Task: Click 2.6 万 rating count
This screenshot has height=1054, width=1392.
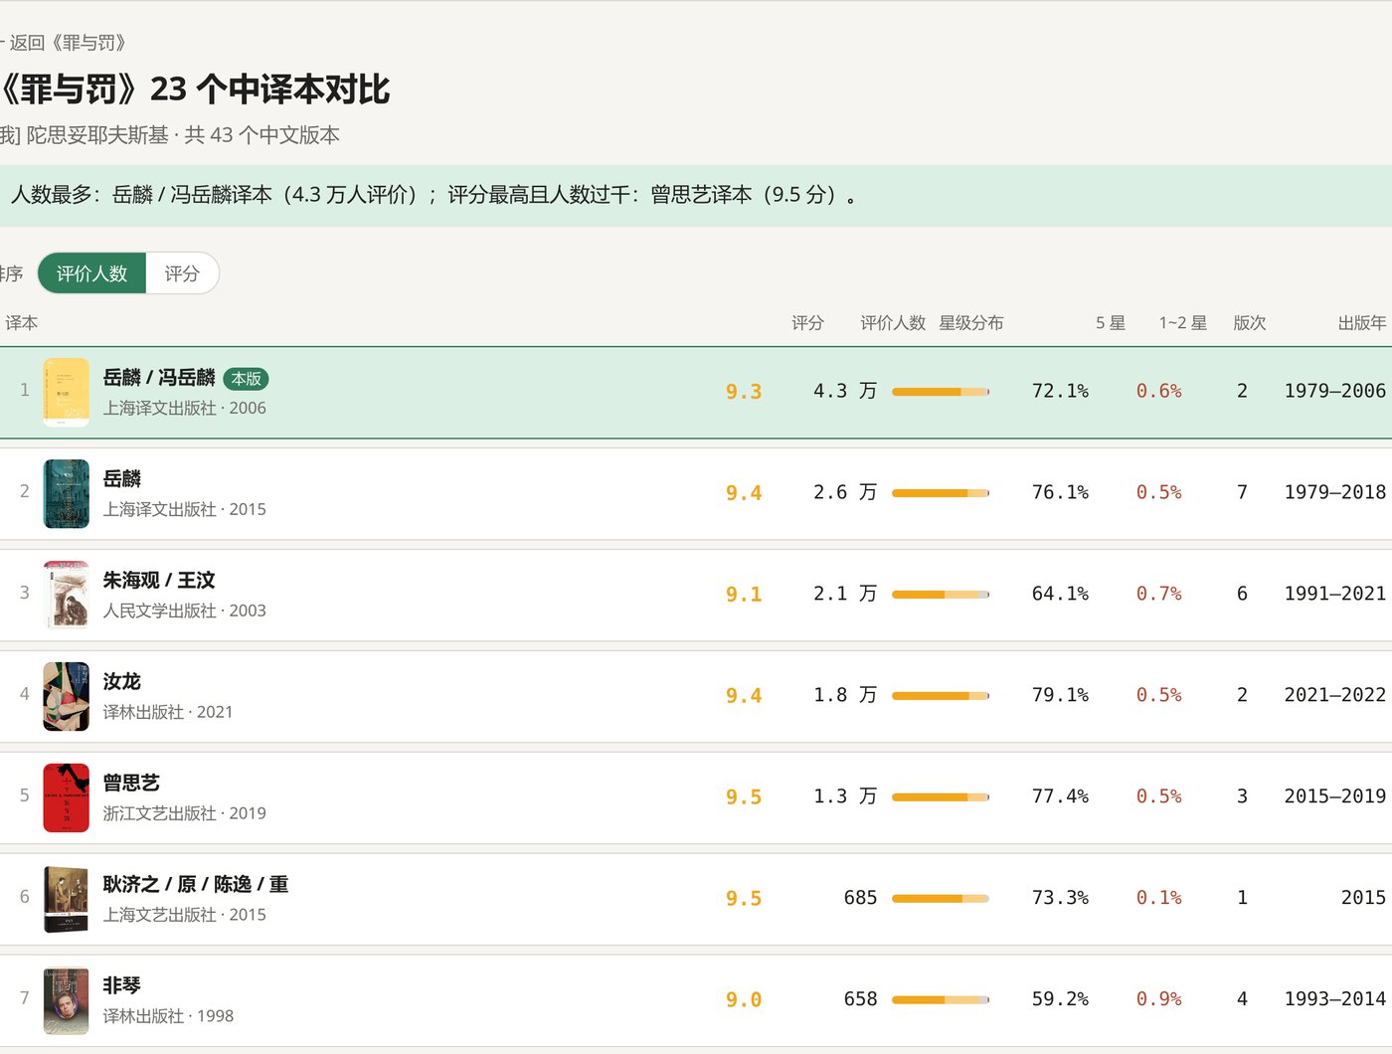Action: (x=845, y=492)
